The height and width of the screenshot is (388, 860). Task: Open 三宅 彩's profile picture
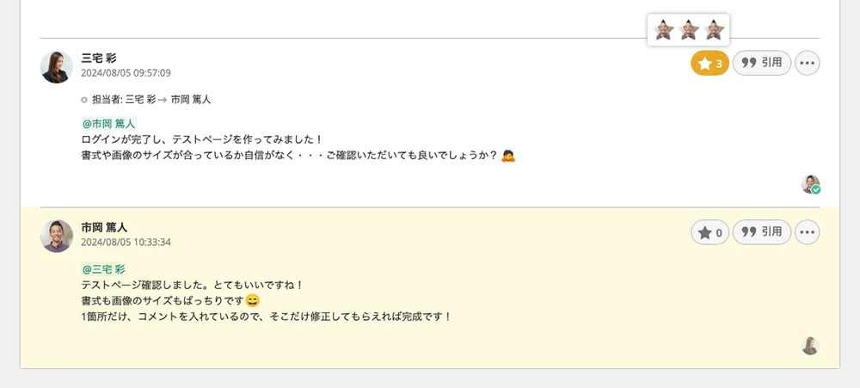coord(57,67)
